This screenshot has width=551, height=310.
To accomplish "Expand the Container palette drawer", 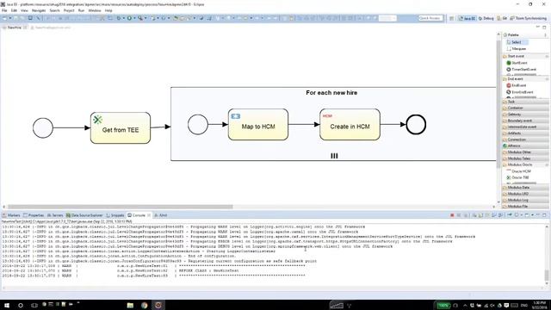I will point(525,108).
